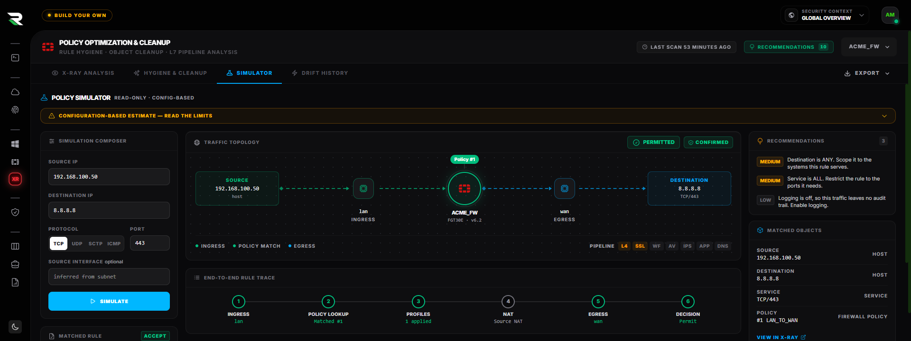
Task: Select the ICMP protocol option
Action: 114,243
